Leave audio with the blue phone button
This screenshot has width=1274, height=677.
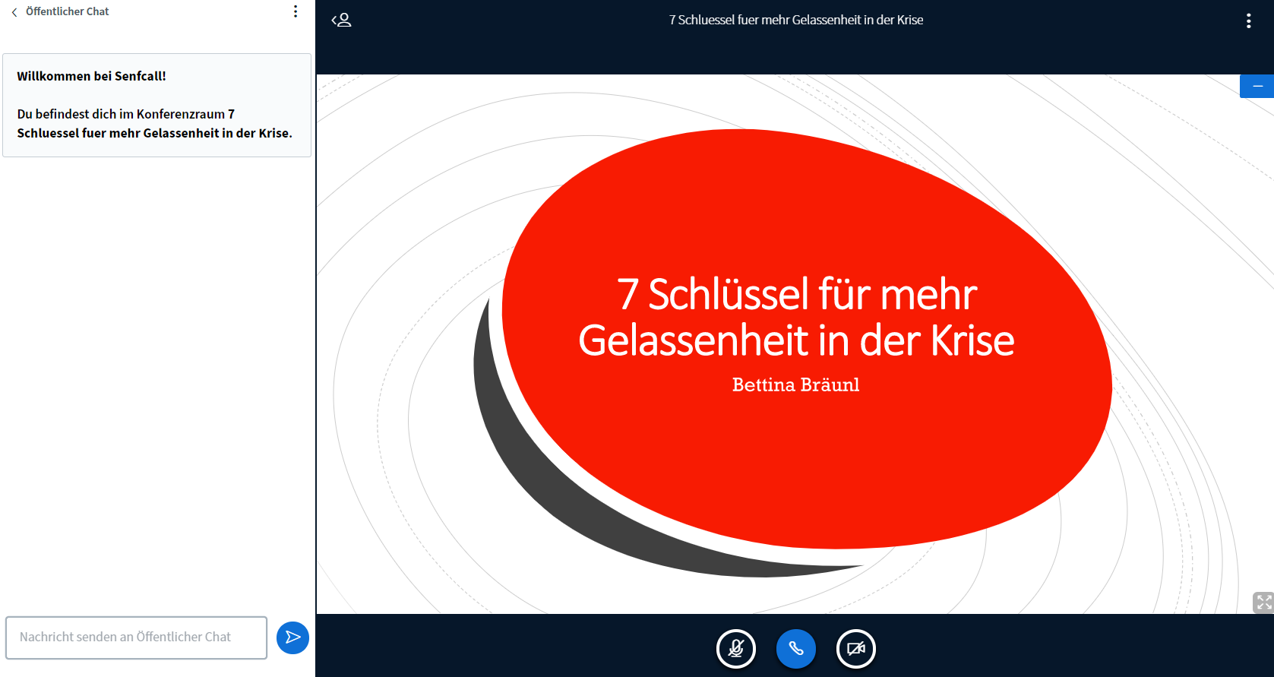pyautogui.click(x=795, y=649)
